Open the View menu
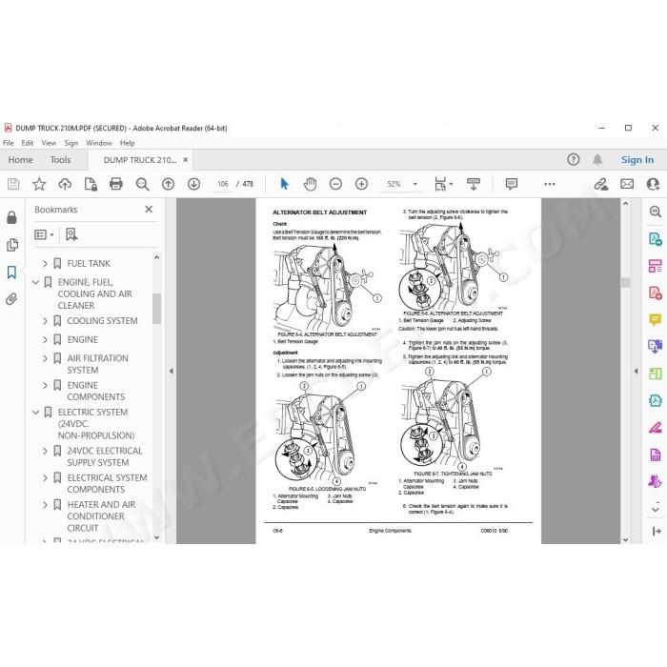Viewport: 667px width, 667px height. [49, 143]
